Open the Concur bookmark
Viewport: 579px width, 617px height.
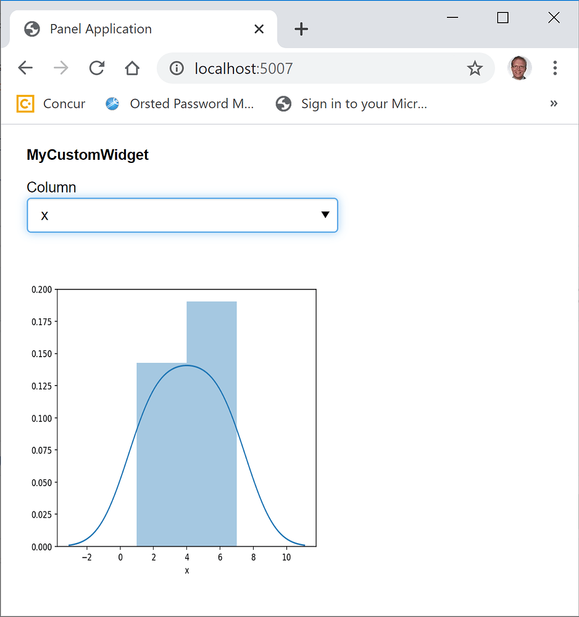pos(51,104)
